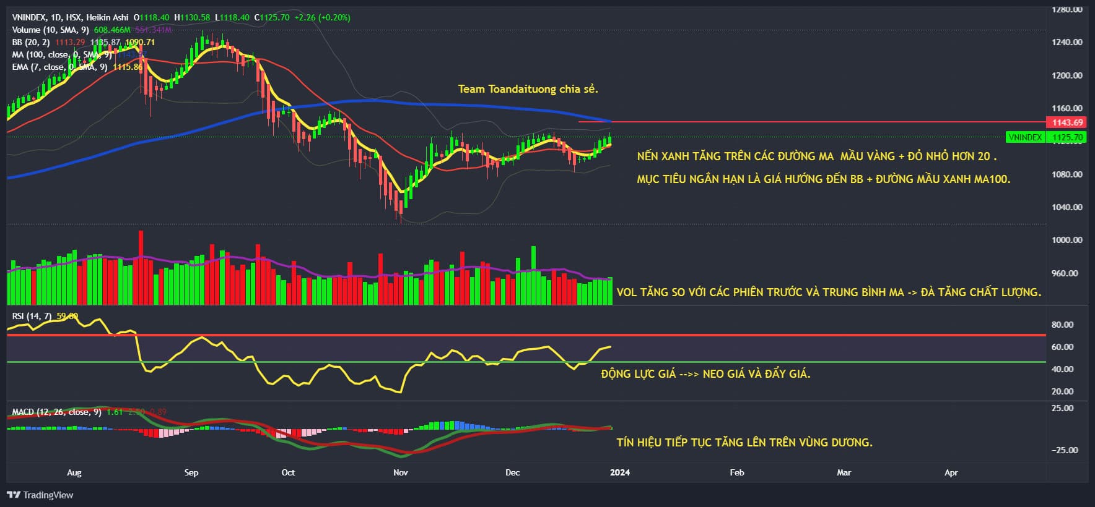Click the red 1143.69 price label
The height and width of the screenshot is (507, 1095).
coord(1067,122)
